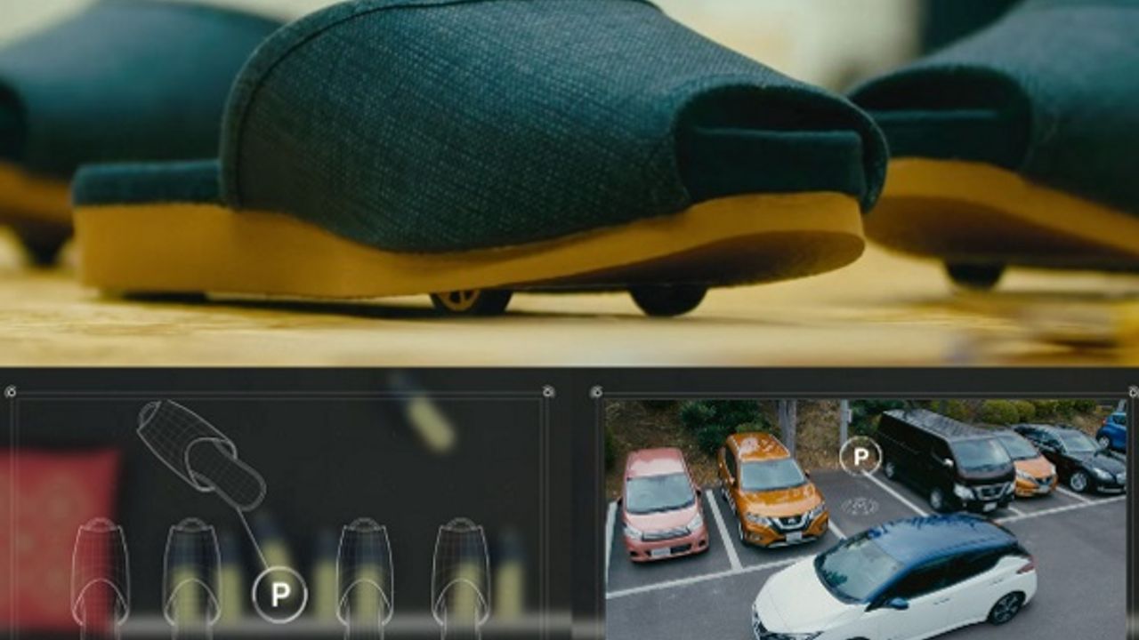This screenshot has height=640, width=1139.
Task: Click the P parking marker beside the slippers
Action: point(279,595)
